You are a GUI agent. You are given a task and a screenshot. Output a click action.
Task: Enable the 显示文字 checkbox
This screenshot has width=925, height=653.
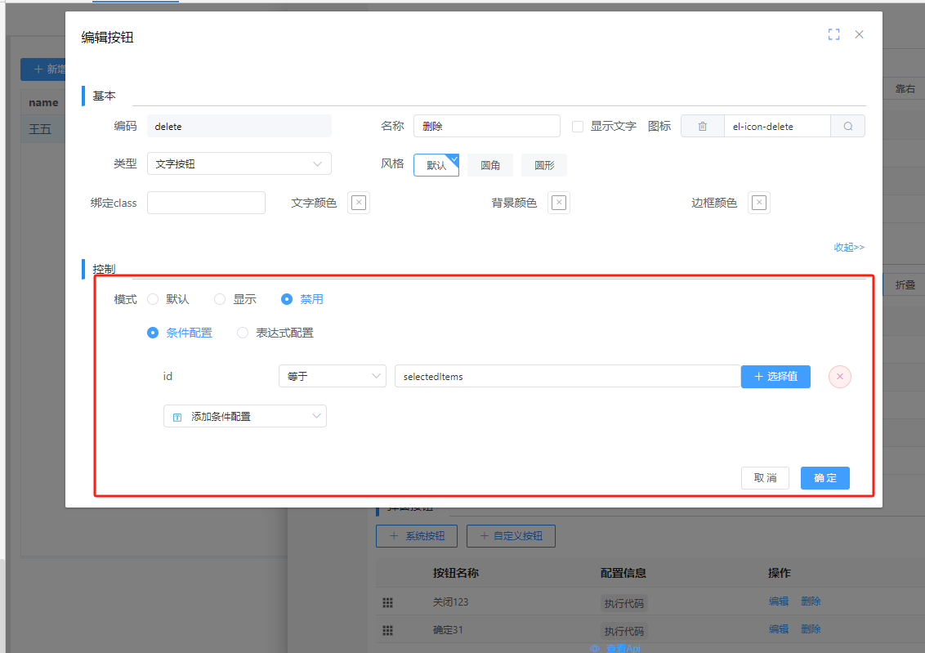[578, 126]
